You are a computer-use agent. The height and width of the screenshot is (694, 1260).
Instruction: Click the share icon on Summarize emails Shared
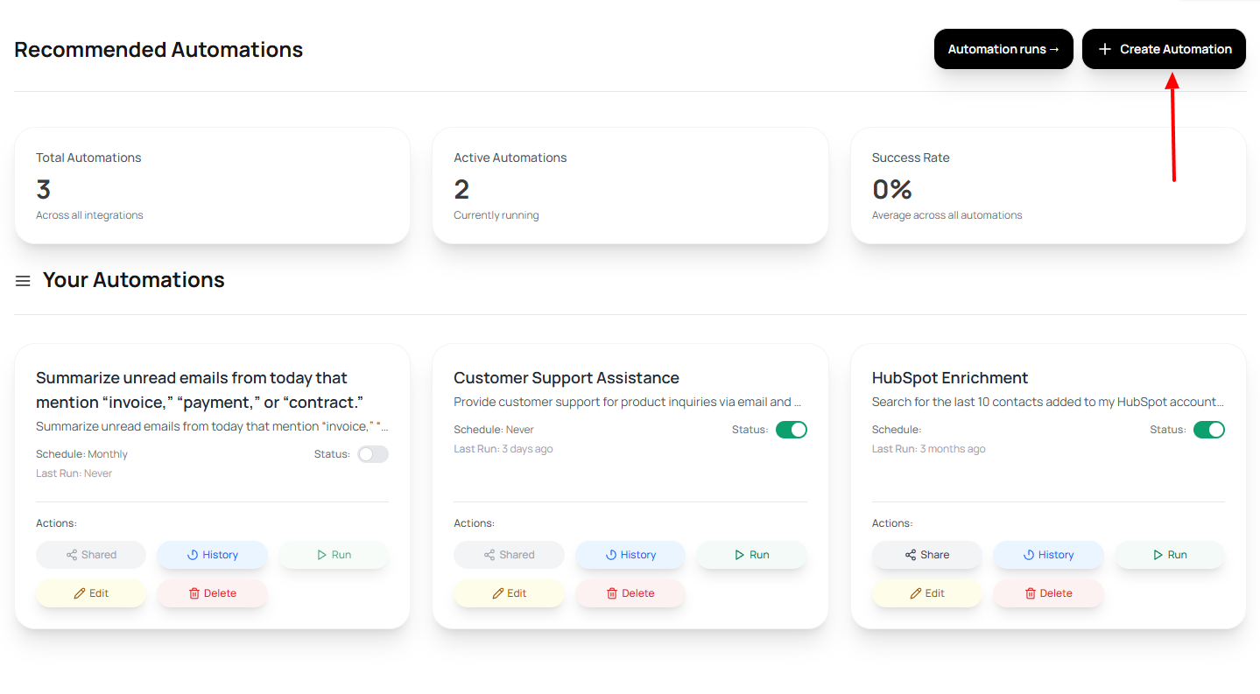pos(72,555)
